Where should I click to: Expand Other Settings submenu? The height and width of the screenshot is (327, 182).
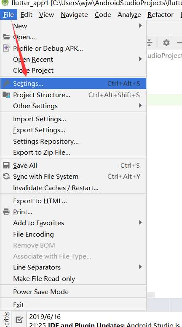(140, 106)
